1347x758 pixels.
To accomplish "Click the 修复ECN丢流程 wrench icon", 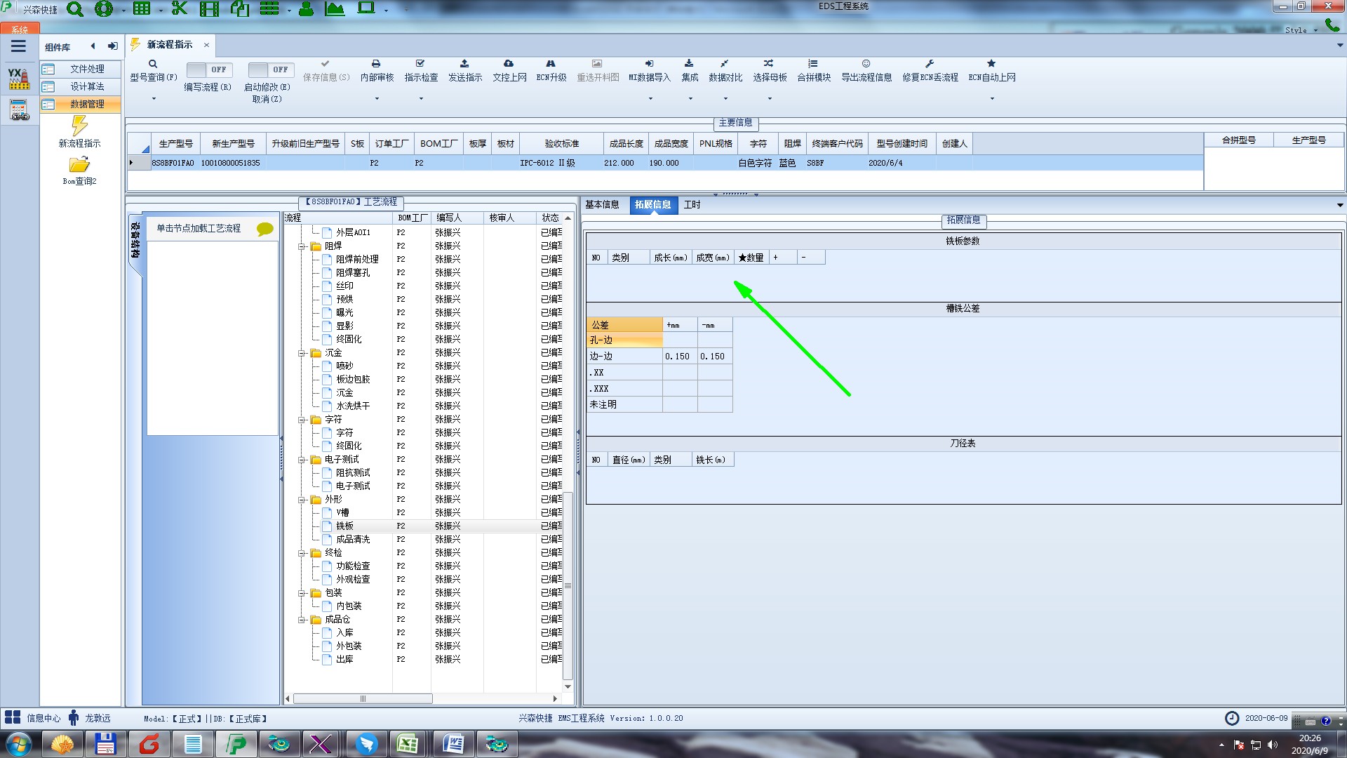I will pos(930,64).
